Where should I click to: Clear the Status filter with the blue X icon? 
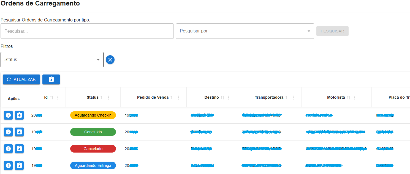[x=110, y=60]
